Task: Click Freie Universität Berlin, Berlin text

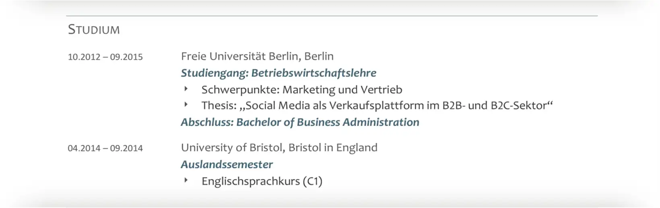Action: tap(257, 56)
